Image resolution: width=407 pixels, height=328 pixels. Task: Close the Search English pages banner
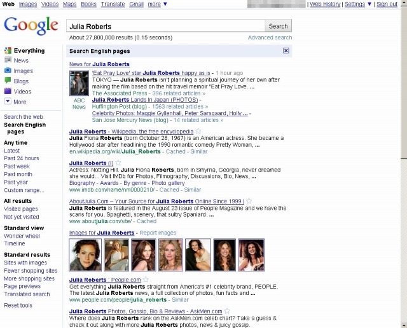286,51
